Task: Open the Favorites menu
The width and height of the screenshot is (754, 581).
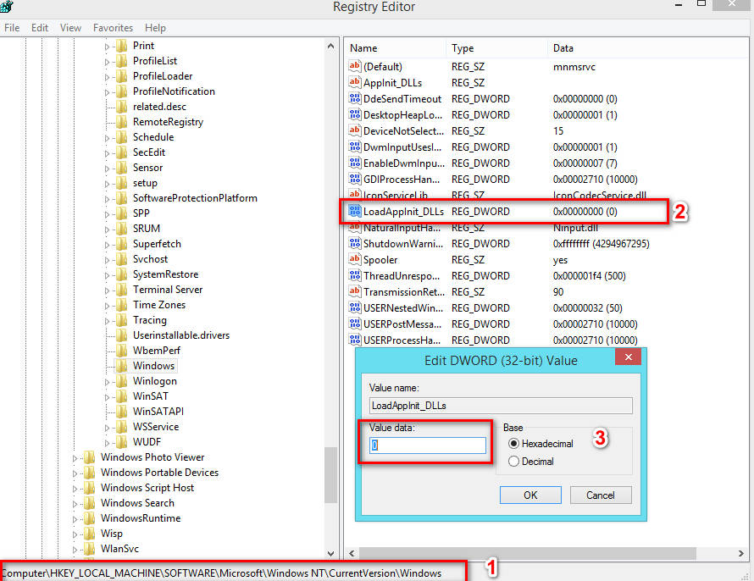Action: point(113,27)
